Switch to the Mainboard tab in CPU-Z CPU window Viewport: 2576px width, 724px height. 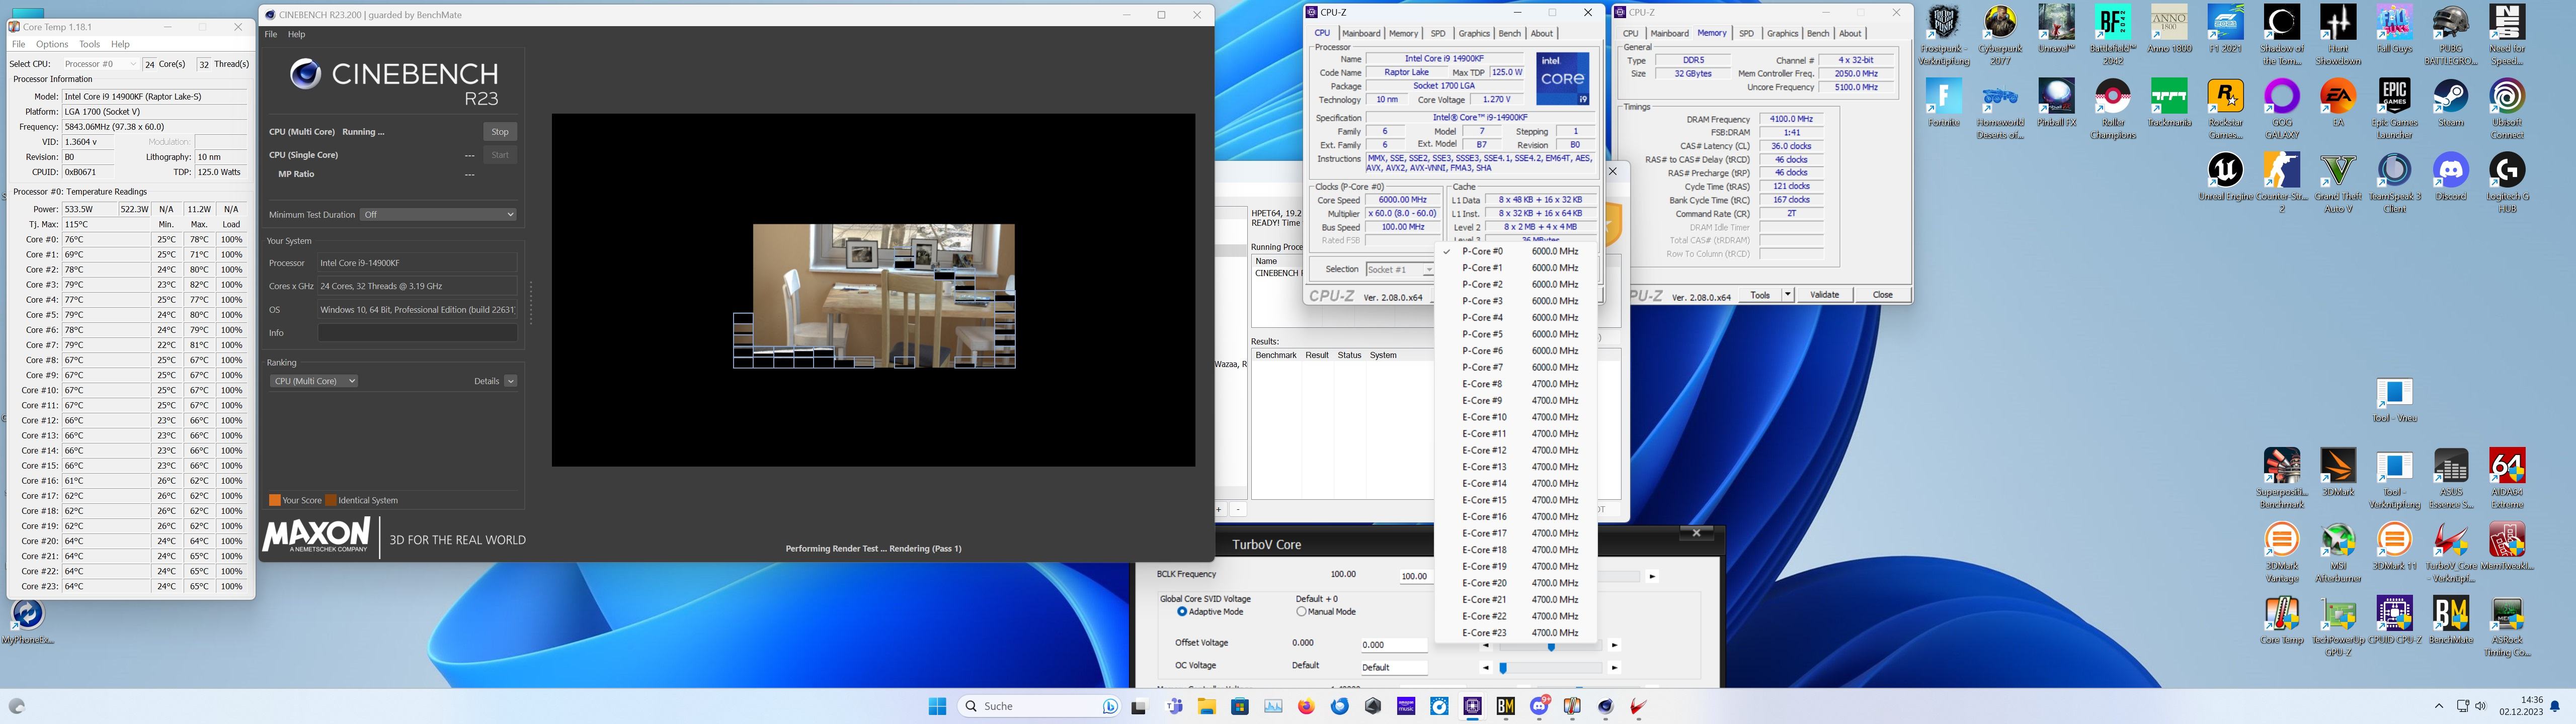[x=1361, y=33]
